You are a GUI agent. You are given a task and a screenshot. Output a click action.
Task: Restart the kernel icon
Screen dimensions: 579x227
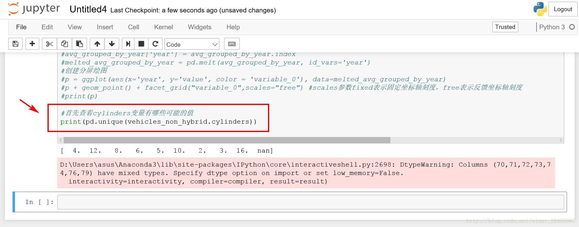tap(155, 44)
